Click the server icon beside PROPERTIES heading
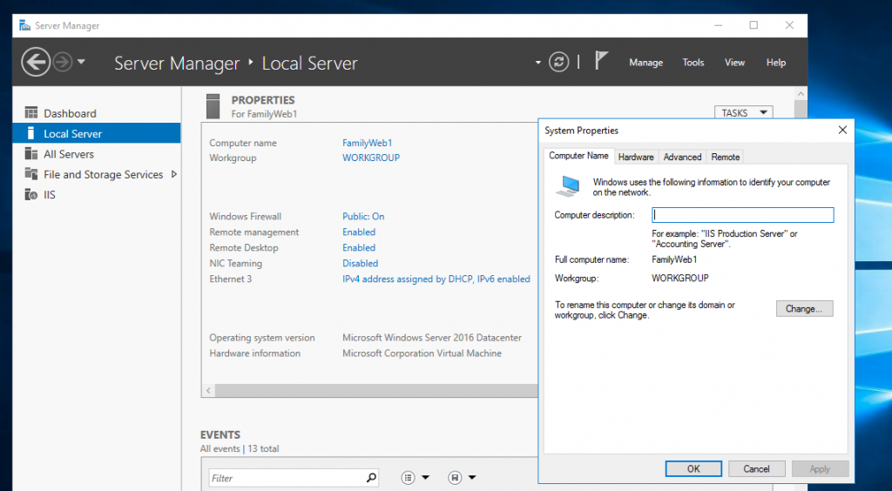 pyautogui.click(x=213, y=106)
